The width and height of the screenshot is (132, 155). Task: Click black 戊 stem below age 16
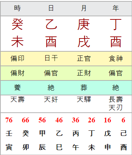click(x=108, y=133)
